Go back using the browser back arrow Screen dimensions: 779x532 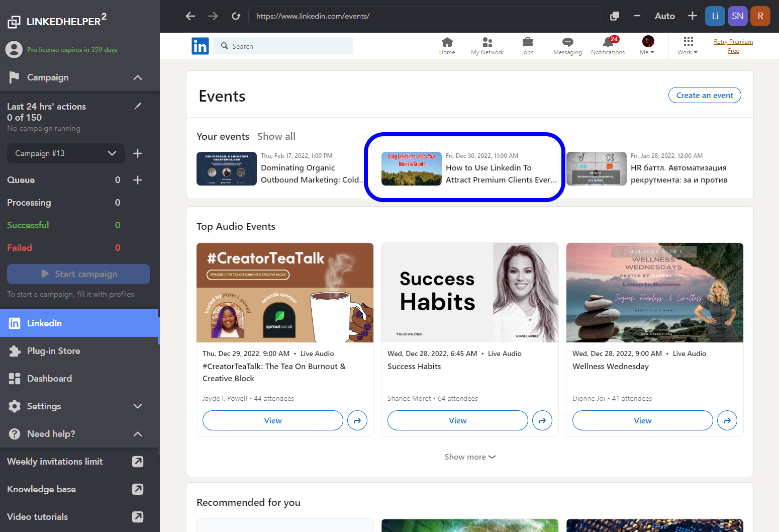click(x=190, y=16)
